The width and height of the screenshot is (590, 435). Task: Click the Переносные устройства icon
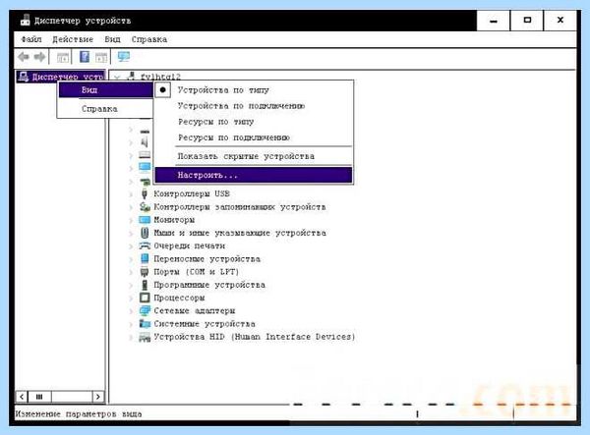click(145, 258)
